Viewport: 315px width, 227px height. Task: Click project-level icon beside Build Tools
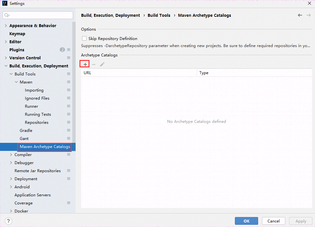(69, 74)
